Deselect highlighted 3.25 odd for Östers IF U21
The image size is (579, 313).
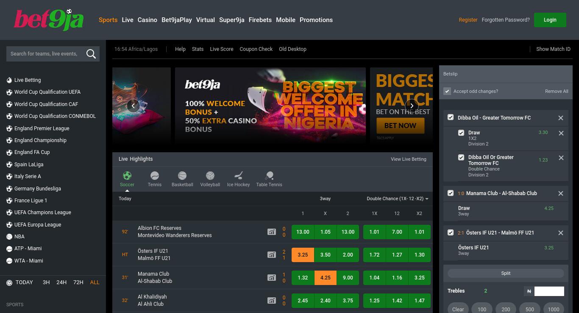[x=303, y=255]
